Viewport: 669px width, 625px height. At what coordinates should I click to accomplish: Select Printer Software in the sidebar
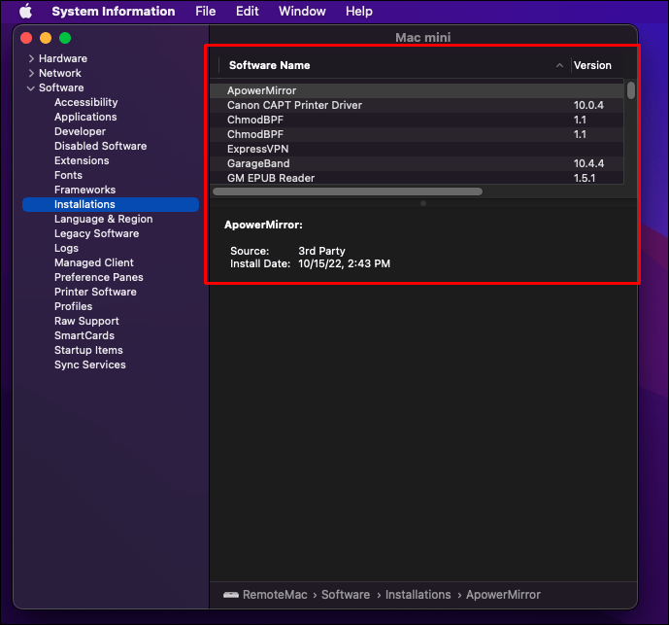click(x=95, y=292)
